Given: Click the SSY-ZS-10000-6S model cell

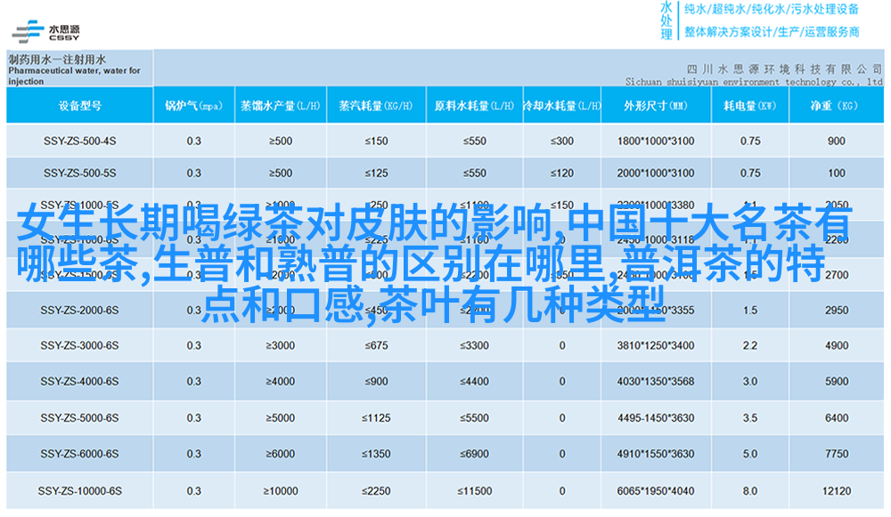Looking at the screenshot, I should (x=79, y=490).
